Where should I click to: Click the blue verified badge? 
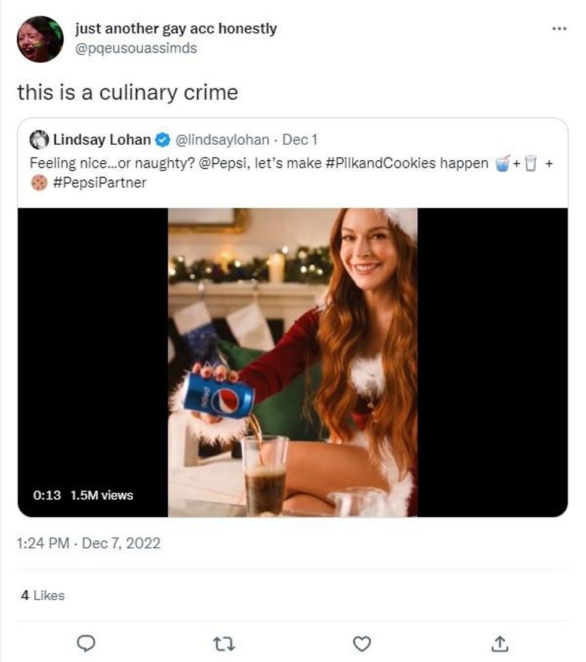click(162, 140)
